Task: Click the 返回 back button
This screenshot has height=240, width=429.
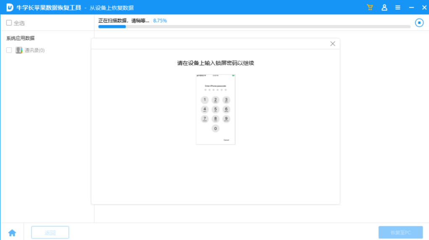Action: (x=50, y=232)
